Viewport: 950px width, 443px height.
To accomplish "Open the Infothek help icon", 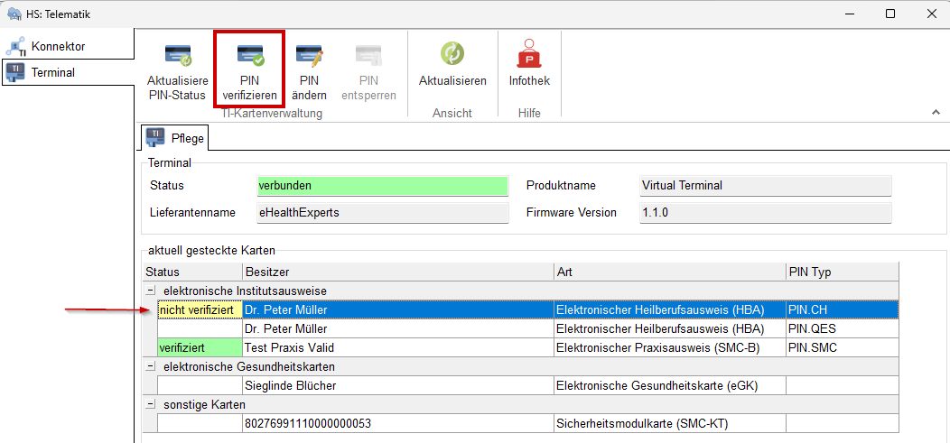I will [529, 55].
